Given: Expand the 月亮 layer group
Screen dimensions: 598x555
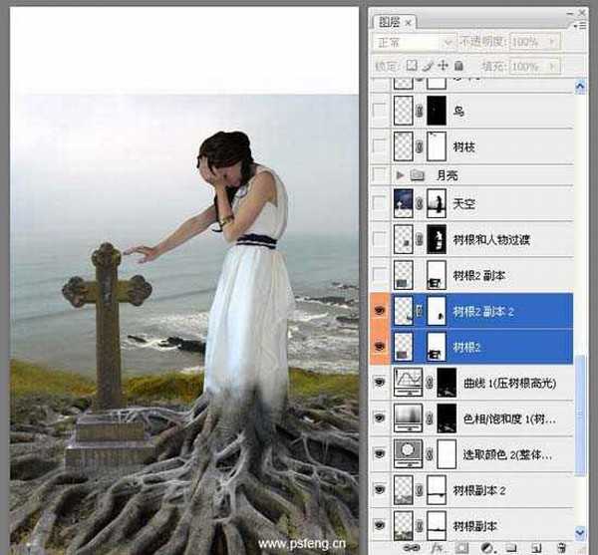Looking at the screenshot, I should 401,174.
